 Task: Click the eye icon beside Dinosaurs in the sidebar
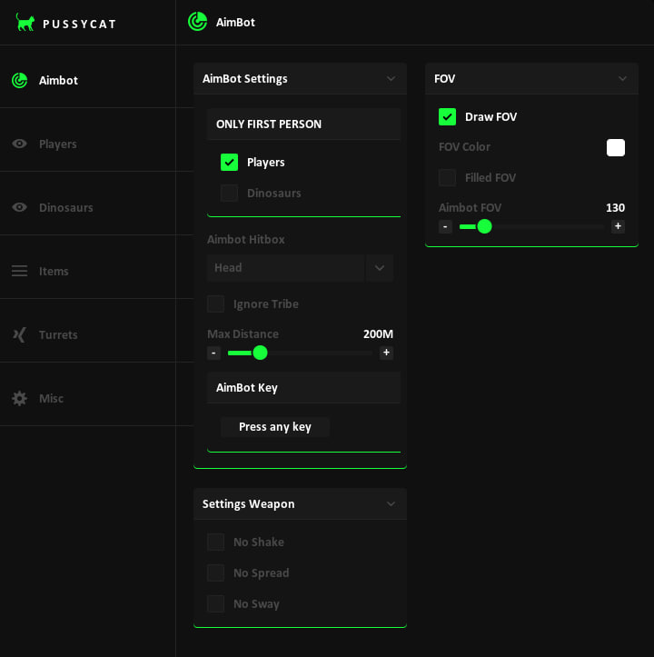coord(19,207)
